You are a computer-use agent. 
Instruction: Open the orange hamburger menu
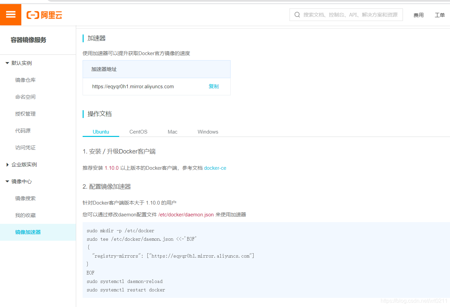10,15
